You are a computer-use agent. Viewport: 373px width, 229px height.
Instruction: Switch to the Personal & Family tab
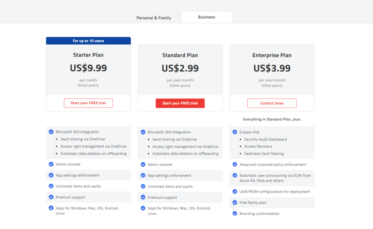point(153,17)
